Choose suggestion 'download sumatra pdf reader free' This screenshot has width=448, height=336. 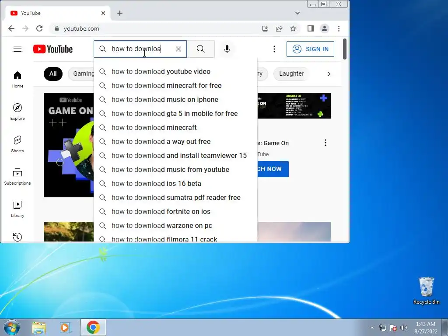pyautogui.click(x=175, y=197)
